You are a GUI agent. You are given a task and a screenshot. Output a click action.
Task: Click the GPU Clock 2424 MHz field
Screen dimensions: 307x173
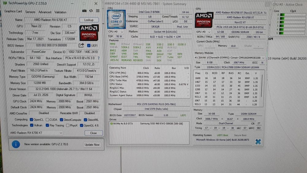[36, 101]
